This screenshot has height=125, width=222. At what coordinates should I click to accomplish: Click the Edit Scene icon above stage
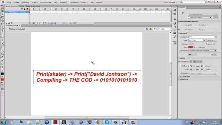click(x=147, y=29)
